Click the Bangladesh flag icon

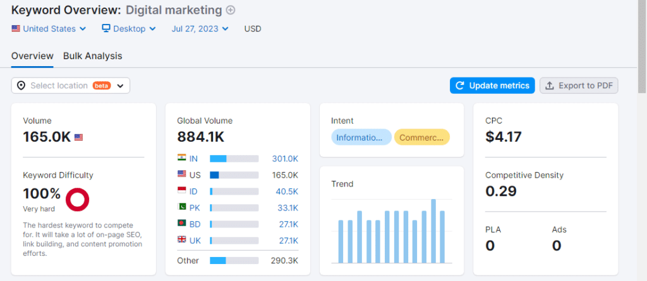point(181,224)
